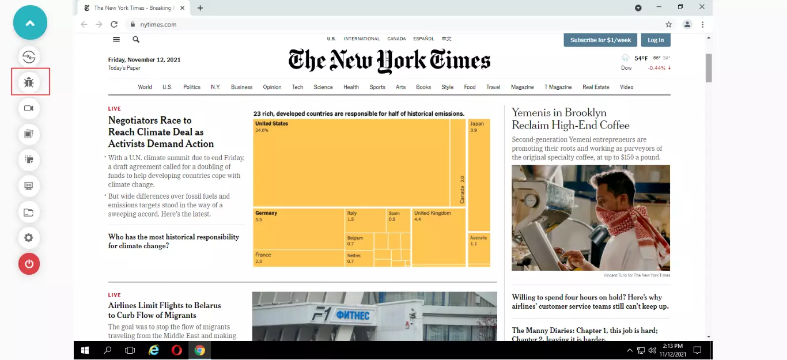Image resolution: width=787 pixels, height=360 pixels.
Task: Click the Log In button
Action: 656,40
